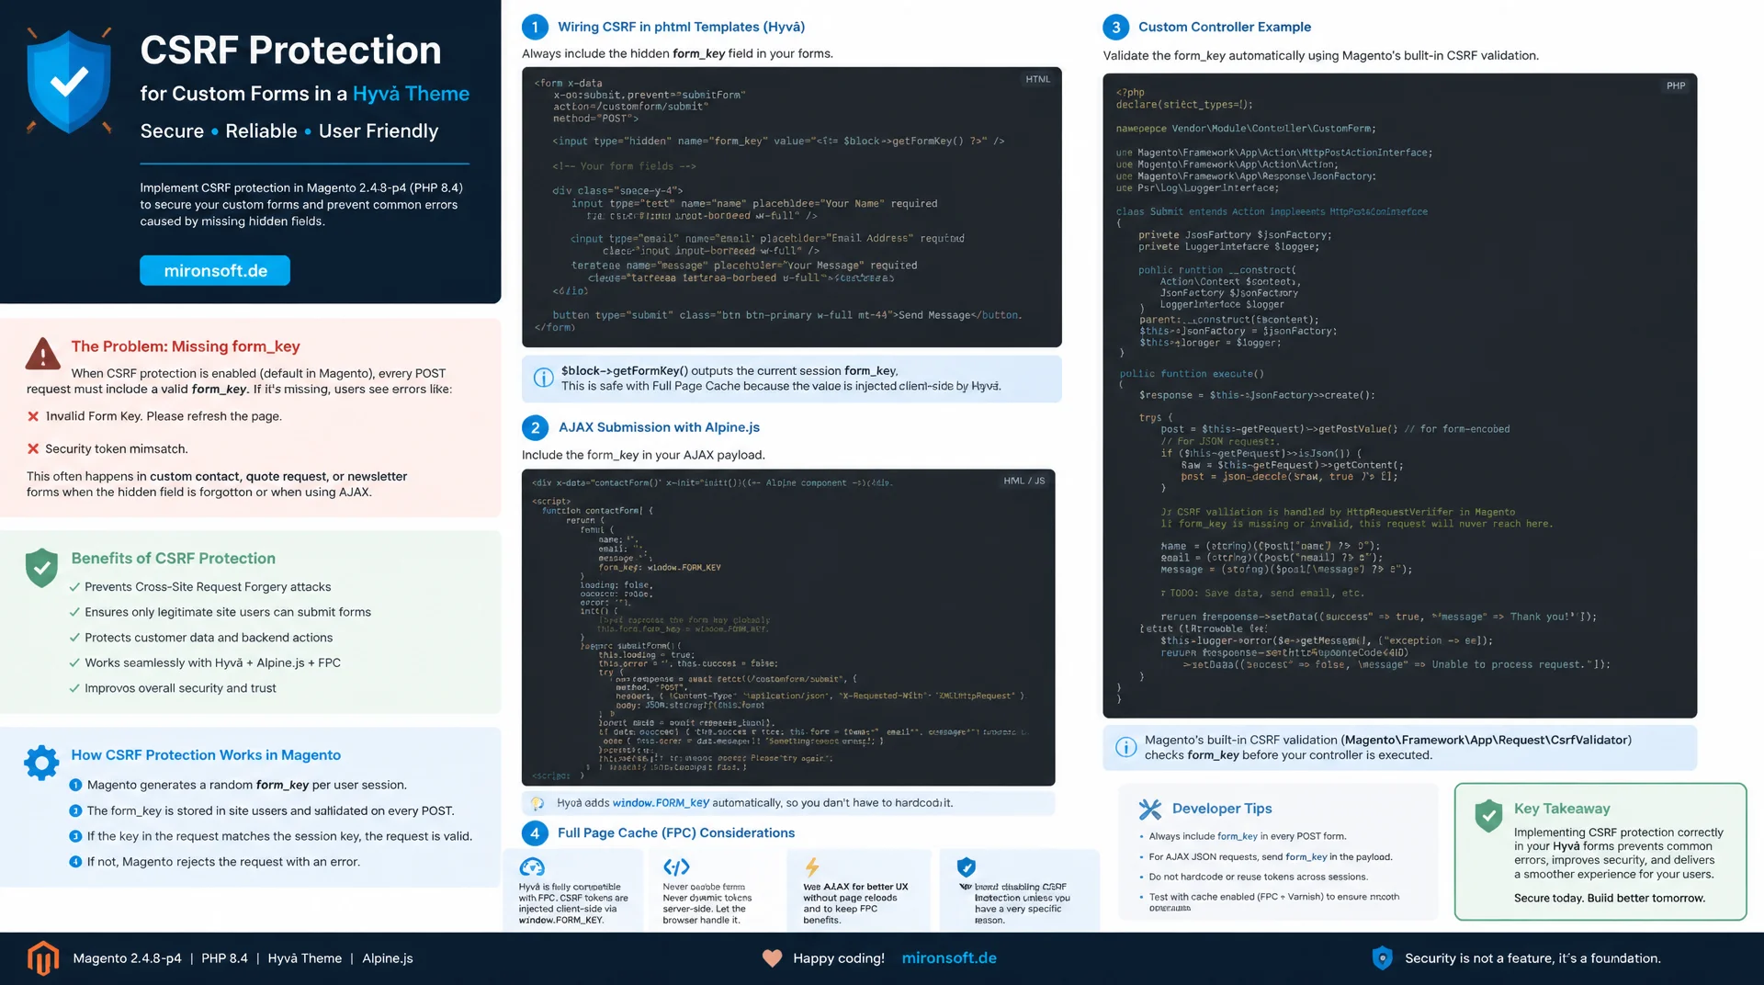This screenshot has width=1764, height=985.
Task: Click the cloud sync icon for FPC compatibility
Action: click(x=532, y=866)
